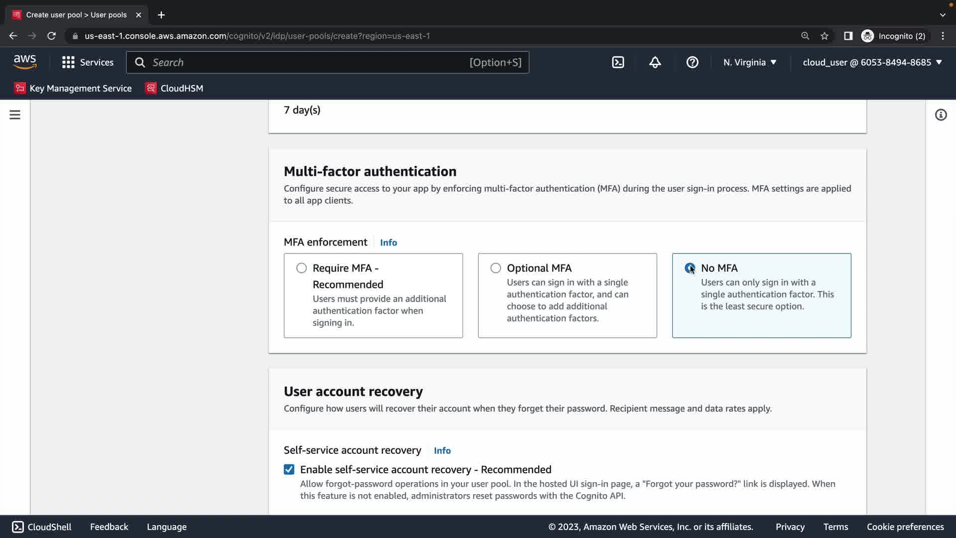Open the Language menu in footer
Screen dimensions: 956x538
coord(166,527)
